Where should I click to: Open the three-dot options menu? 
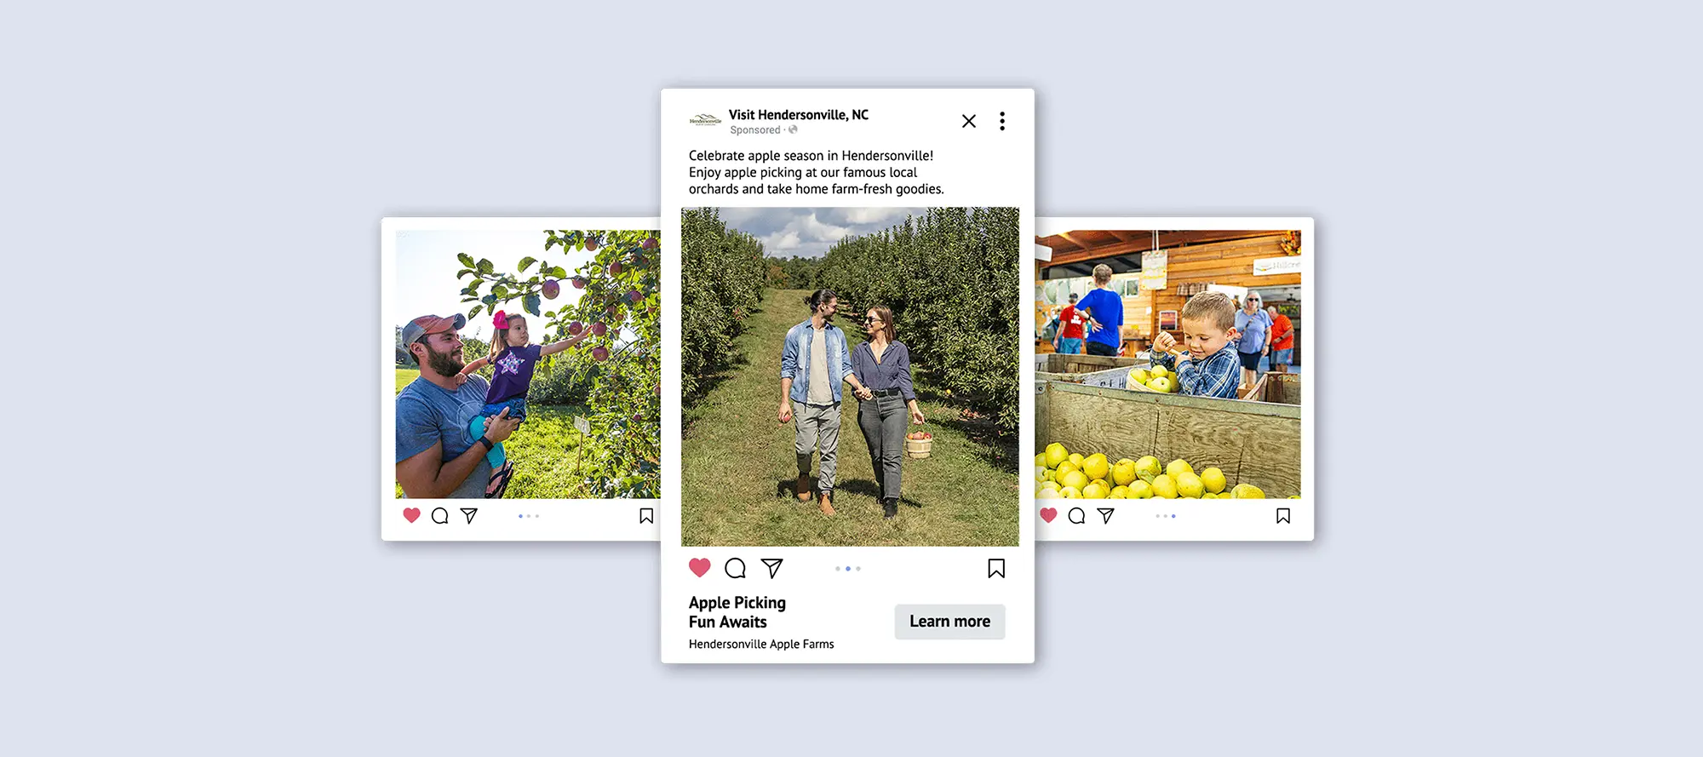click(1002, 121)
